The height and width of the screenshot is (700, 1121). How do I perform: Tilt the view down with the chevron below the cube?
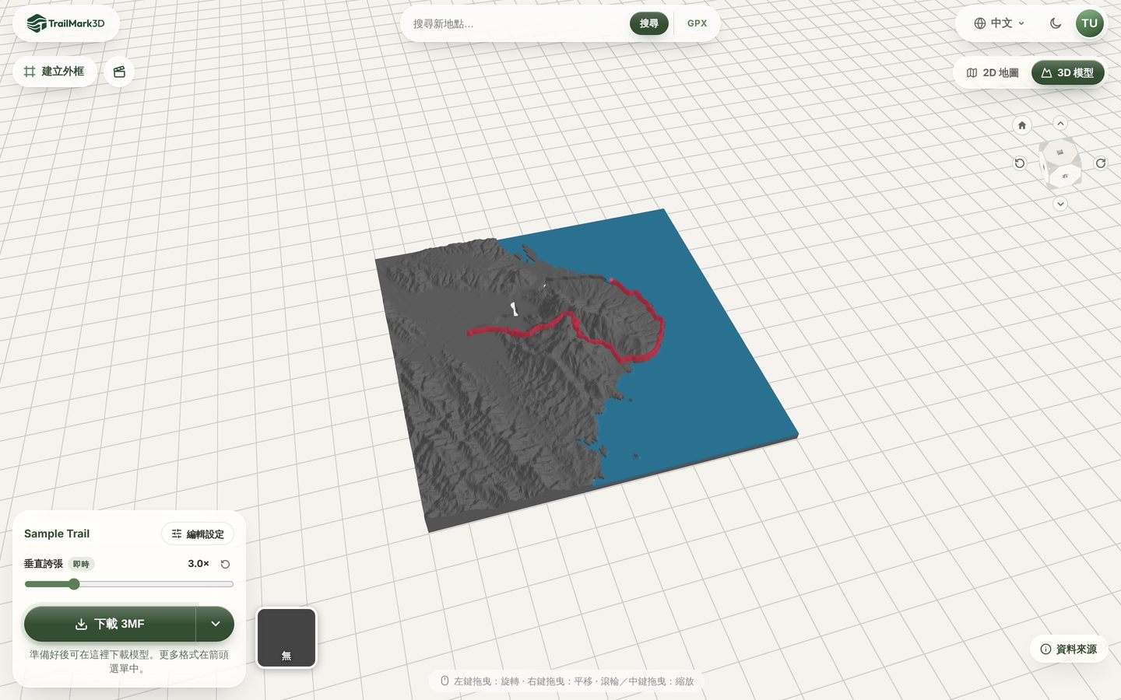click(1060, 204)
